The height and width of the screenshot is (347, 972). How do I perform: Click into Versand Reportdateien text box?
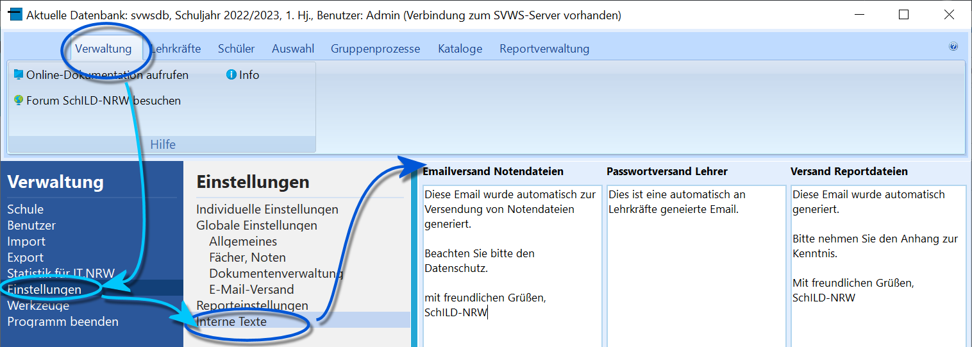(879, 266)
